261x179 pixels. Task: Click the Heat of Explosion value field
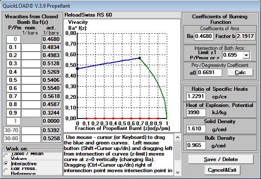click(196, 113)
